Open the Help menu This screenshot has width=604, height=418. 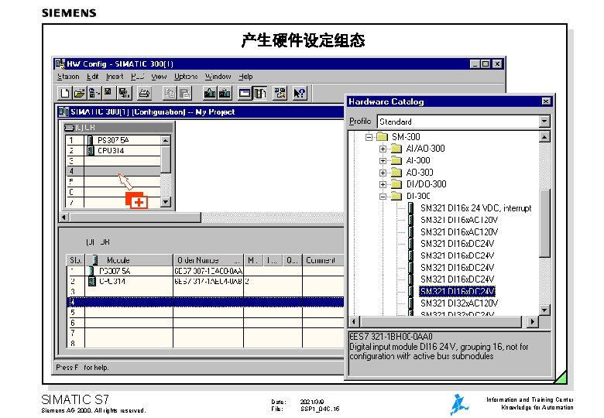pos(245,77)
